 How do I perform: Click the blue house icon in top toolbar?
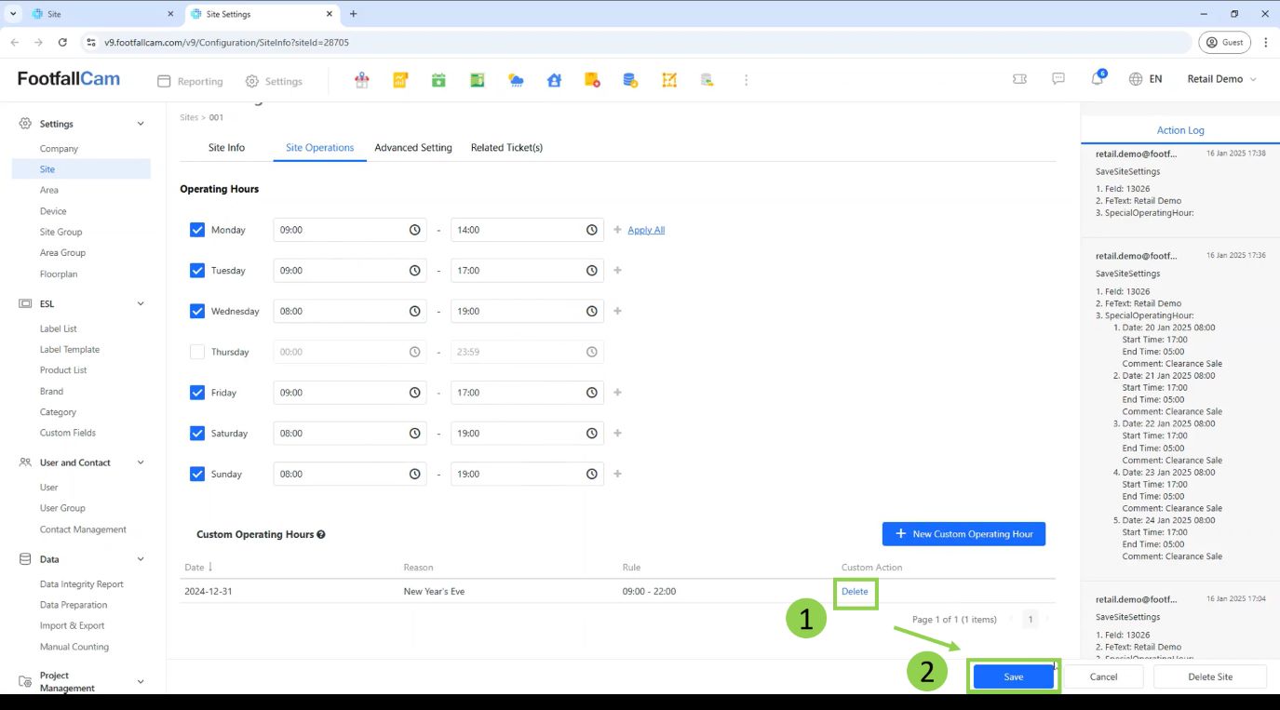click(554, 80)
